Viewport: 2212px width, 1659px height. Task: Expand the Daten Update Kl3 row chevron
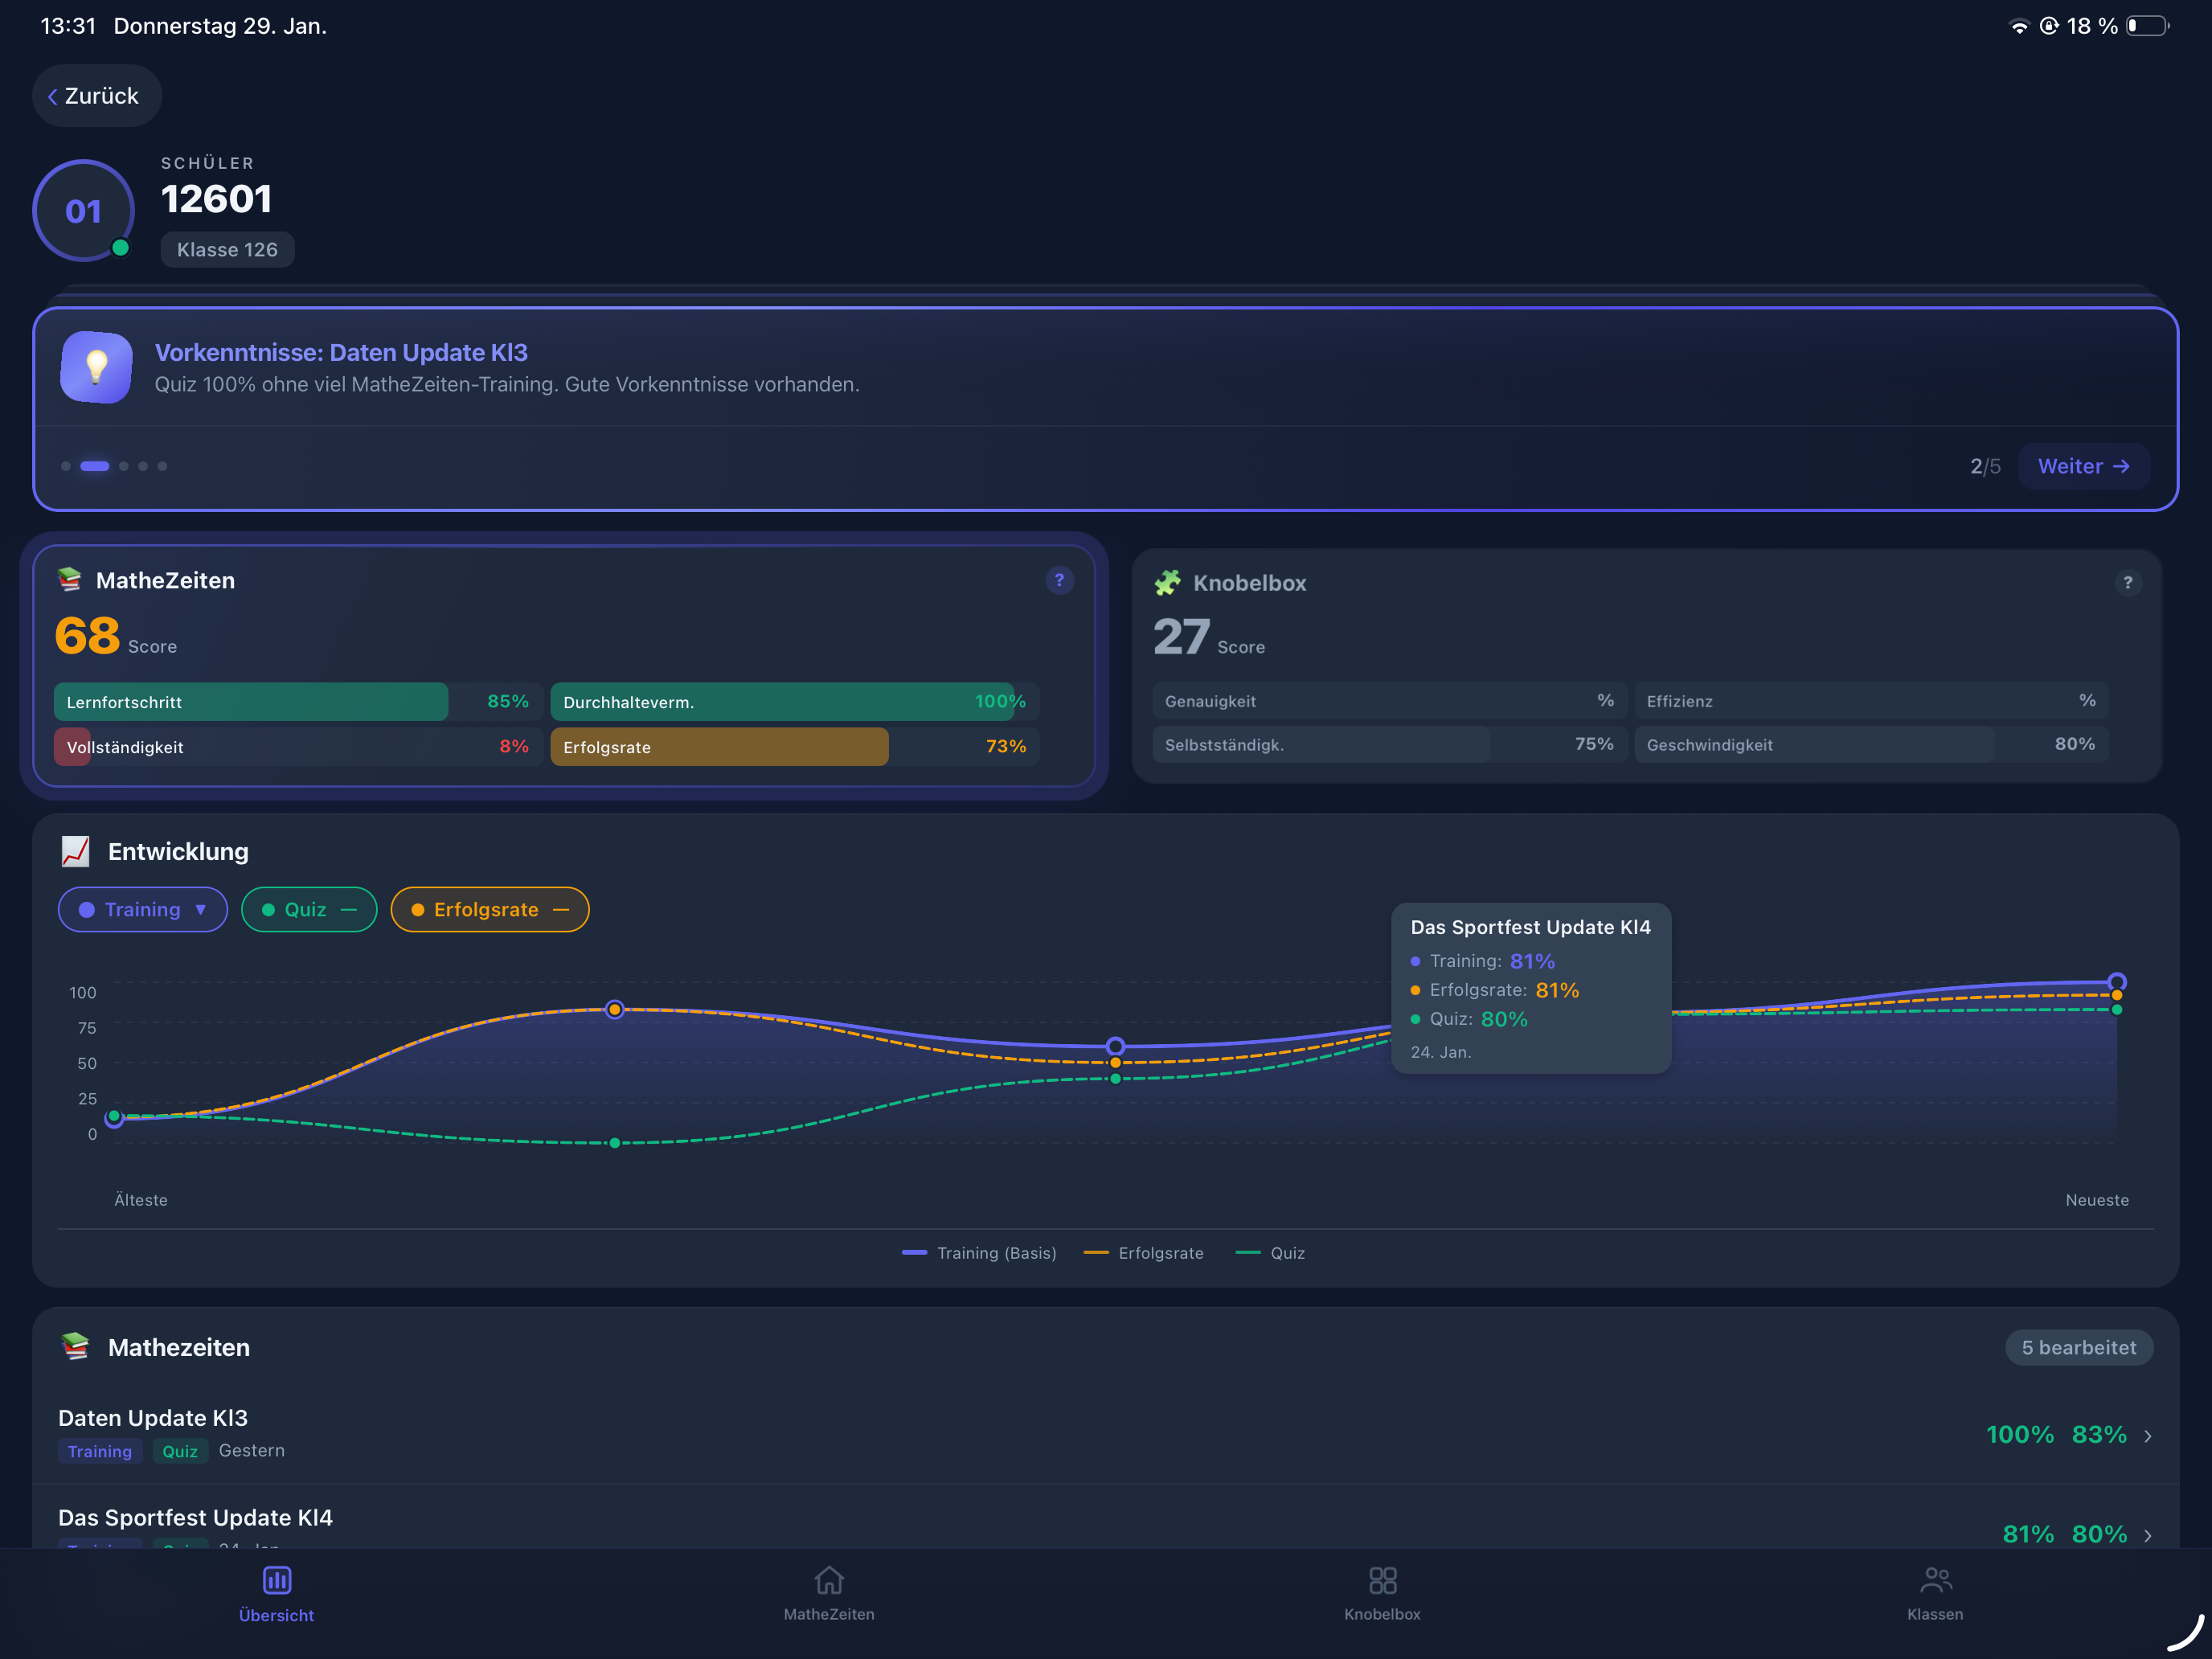(x=2147, y=1436)
